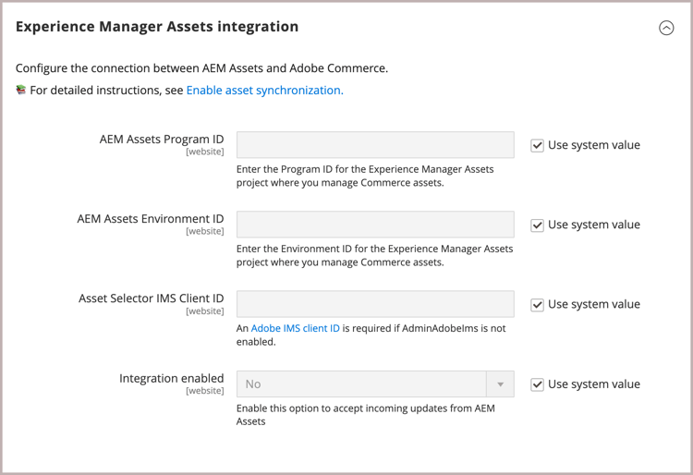Click the Integration enabled label

[x=172, y=378]
